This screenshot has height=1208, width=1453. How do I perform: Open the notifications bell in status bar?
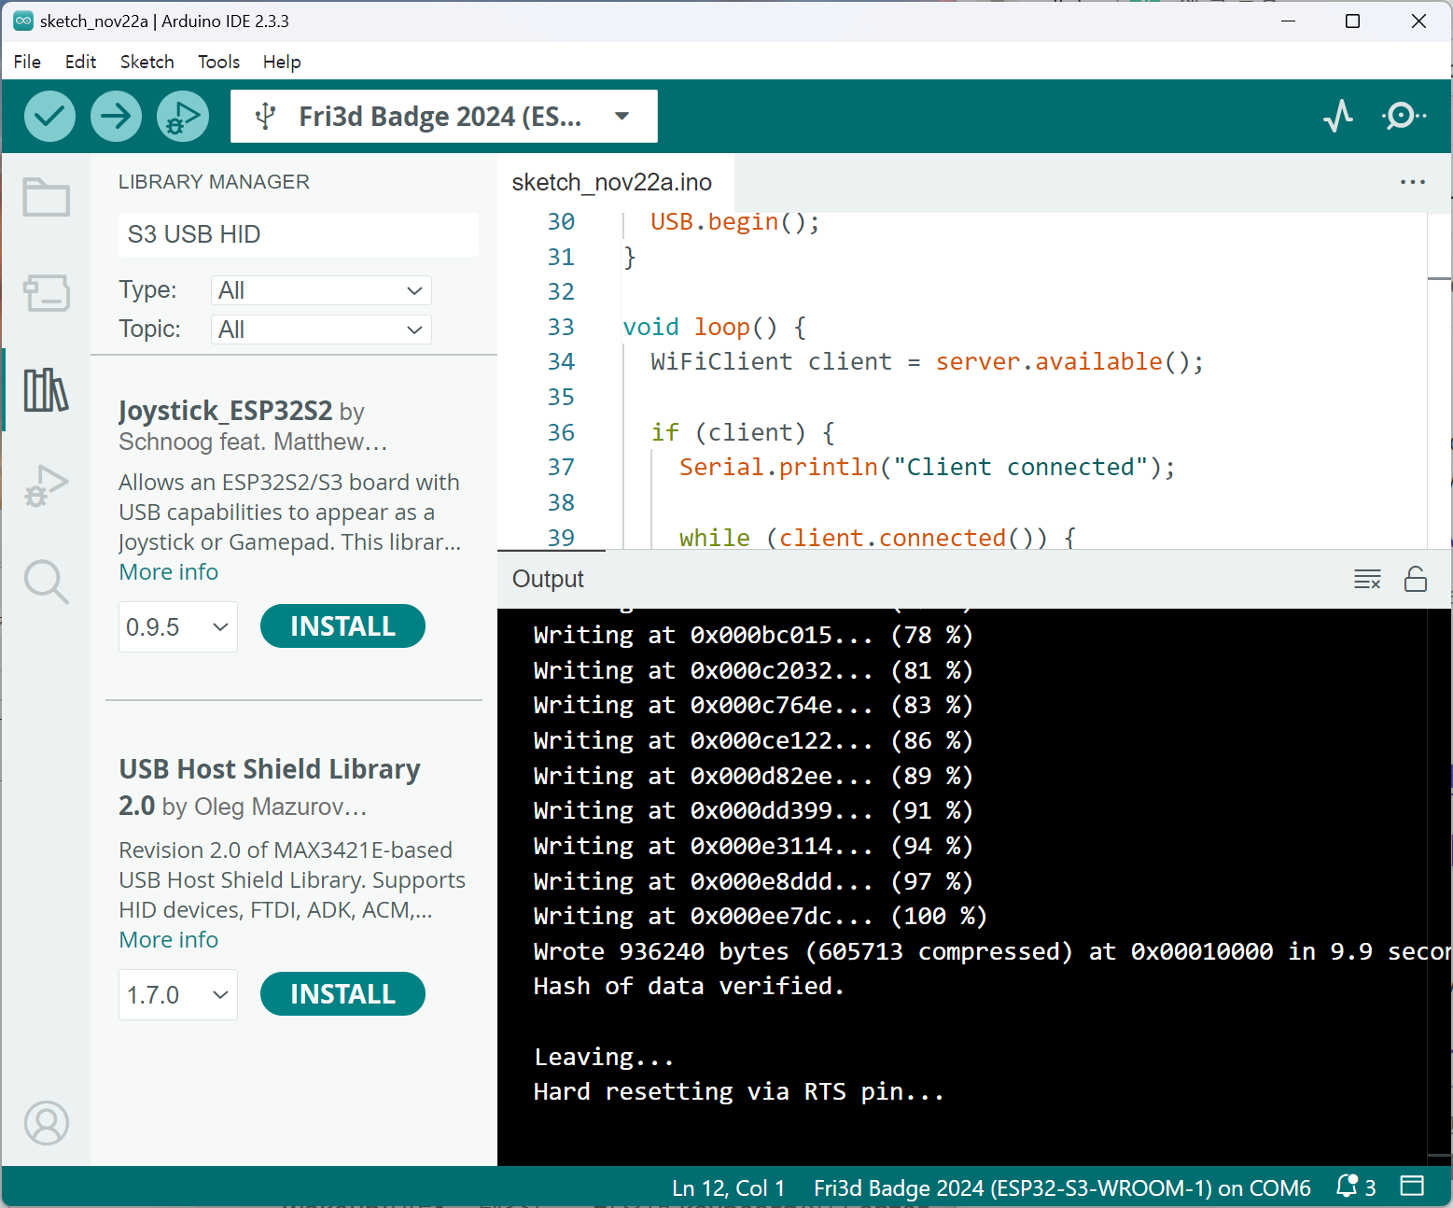coord(1356,1187)
